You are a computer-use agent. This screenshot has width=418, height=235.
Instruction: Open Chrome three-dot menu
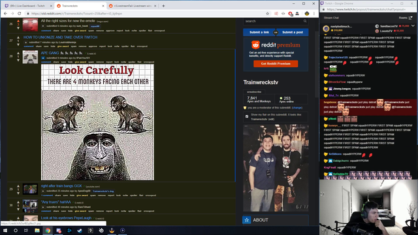[x=314, y=14]
